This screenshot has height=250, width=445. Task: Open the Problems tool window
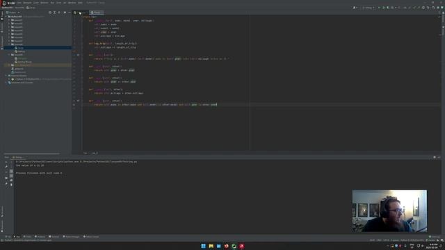click(40, 237)
